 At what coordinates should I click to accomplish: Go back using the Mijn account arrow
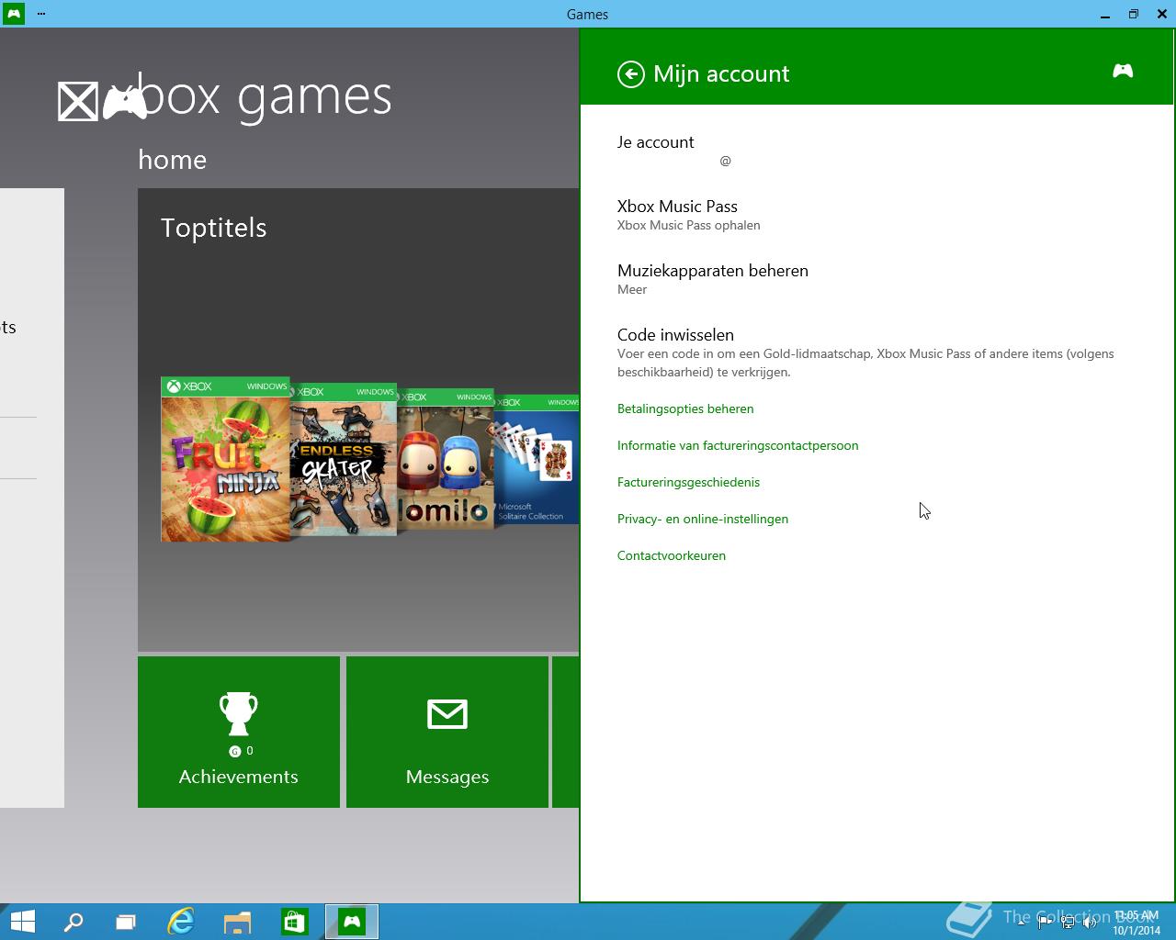point(631,74)
